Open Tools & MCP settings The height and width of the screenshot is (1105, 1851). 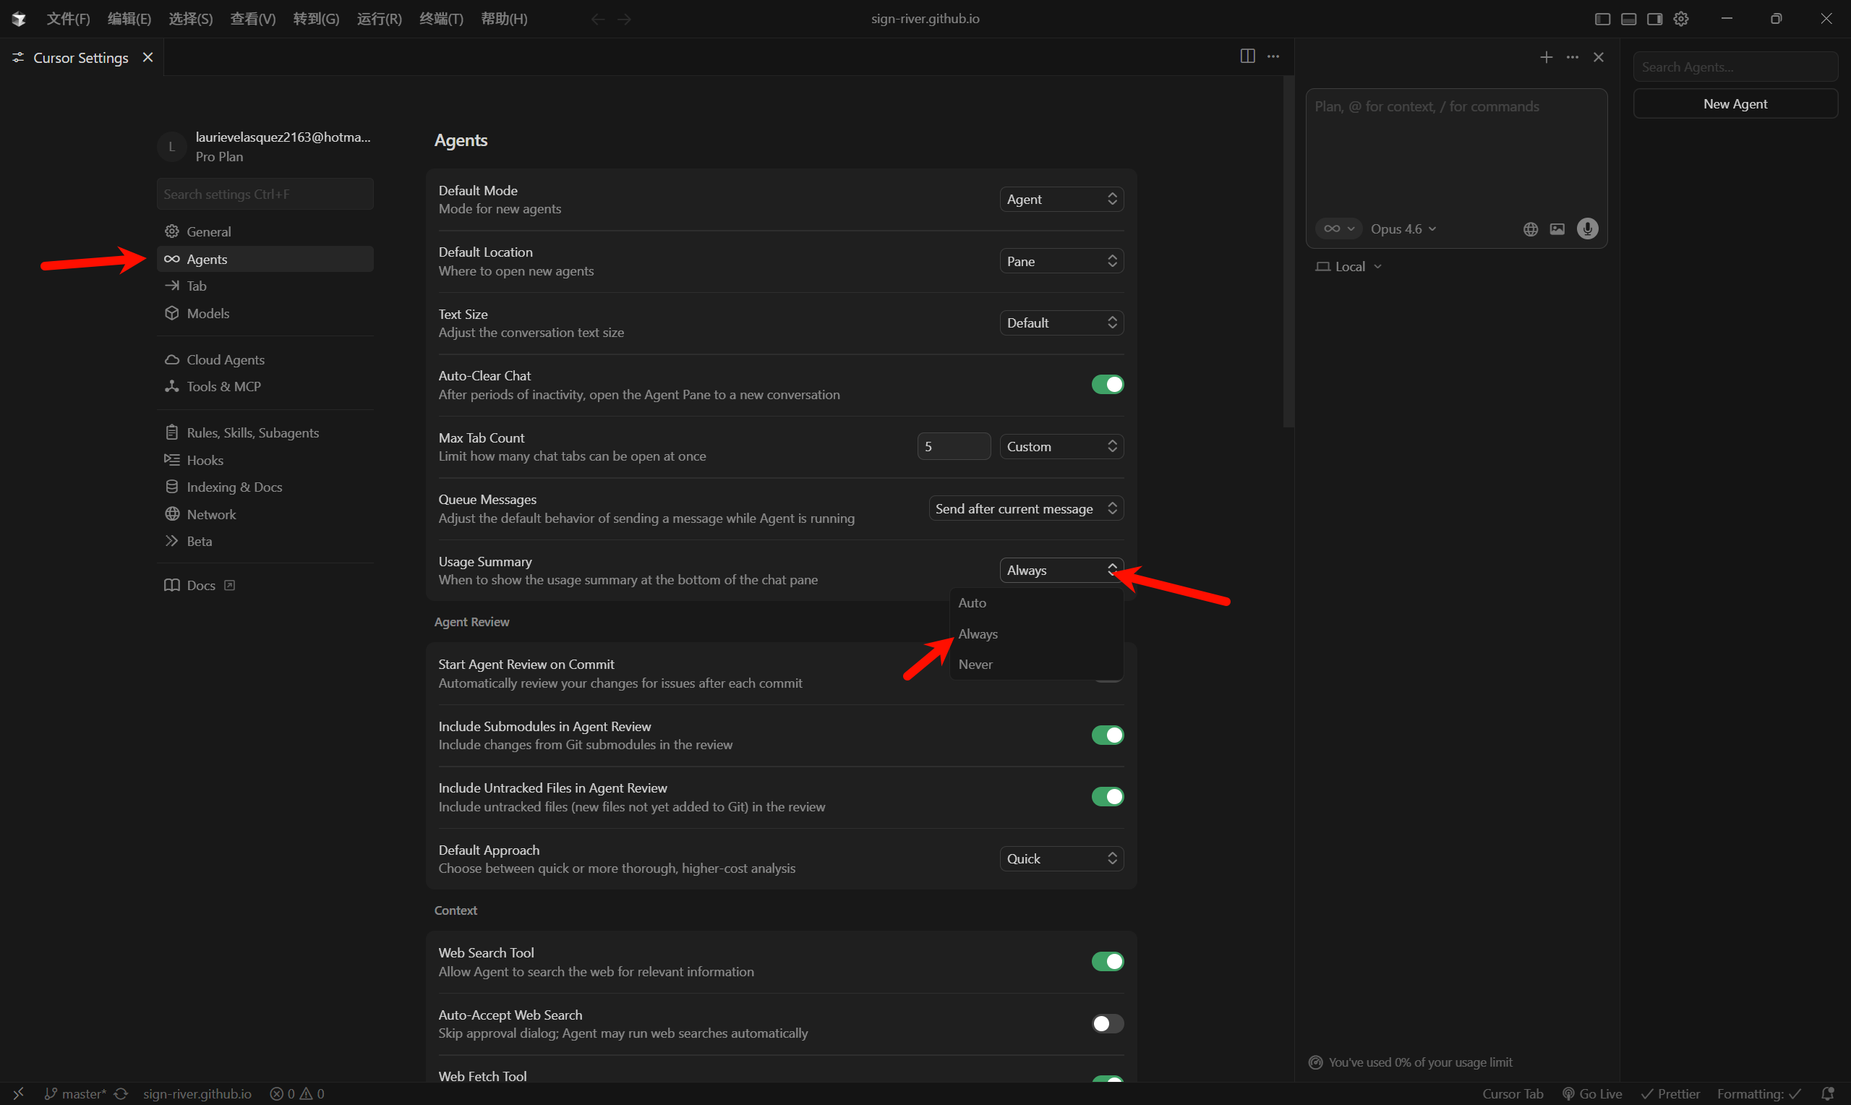pyautogui.click(x=265, y=386)
